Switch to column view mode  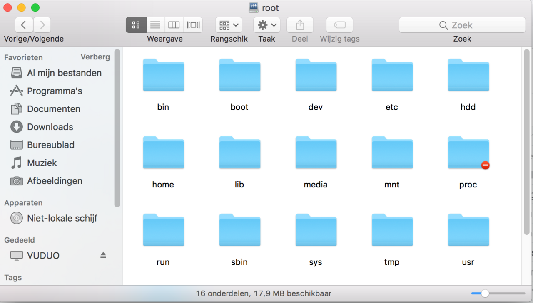[174, 25]
